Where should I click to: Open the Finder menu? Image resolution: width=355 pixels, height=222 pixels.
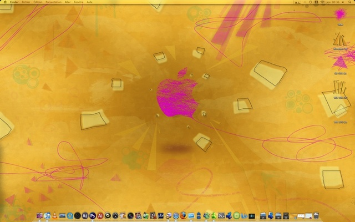click(x=14, y=2)
